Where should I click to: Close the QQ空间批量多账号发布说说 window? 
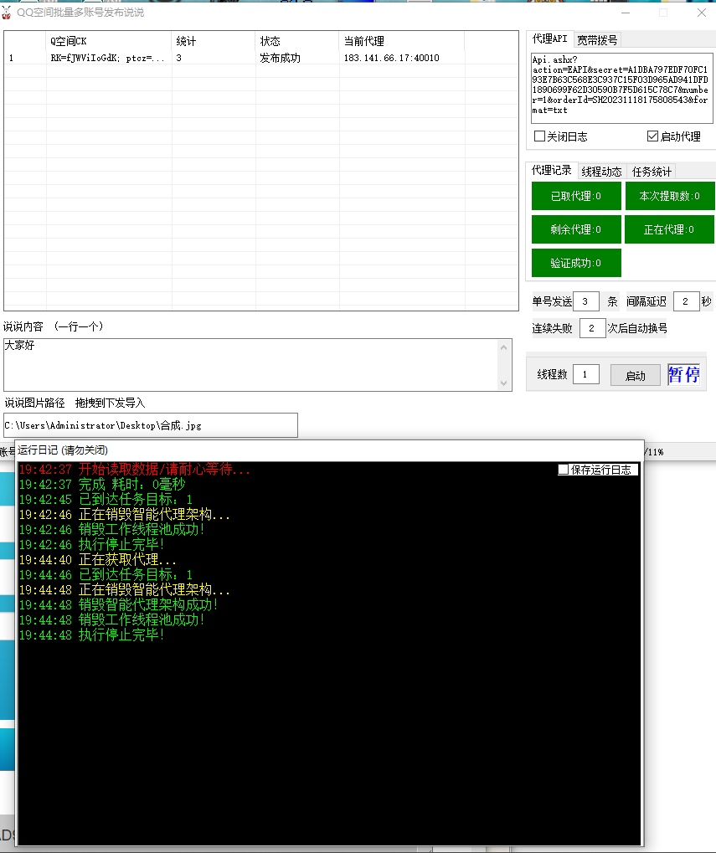pos(702,13)
